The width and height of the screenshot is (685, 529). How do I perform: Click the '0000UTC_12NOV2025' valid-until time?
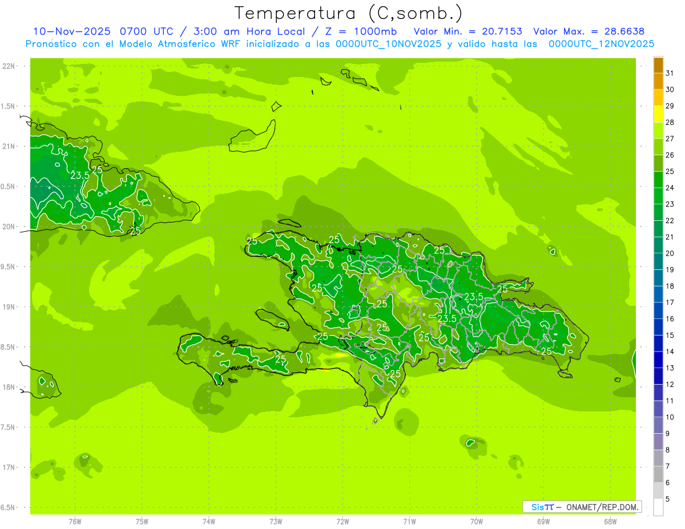[x=601, y=44]
